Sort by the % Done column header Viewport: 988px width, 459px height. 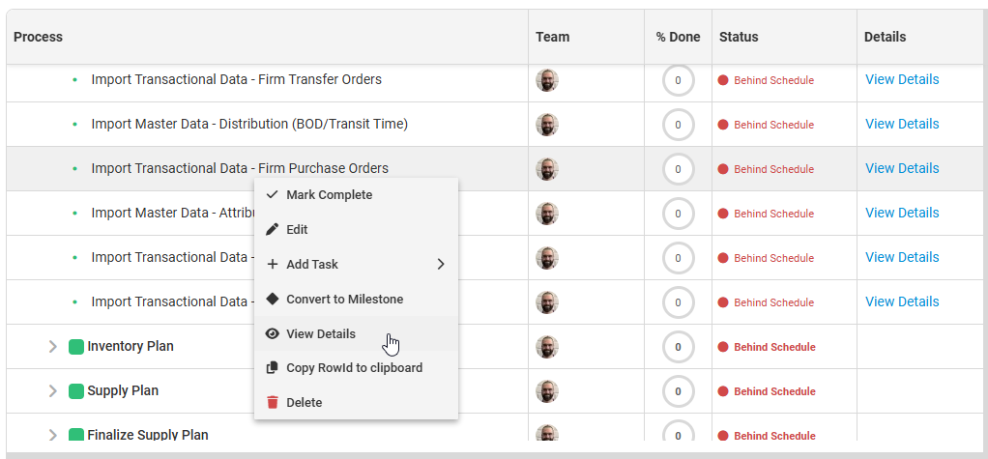click(x=678, y=38)
